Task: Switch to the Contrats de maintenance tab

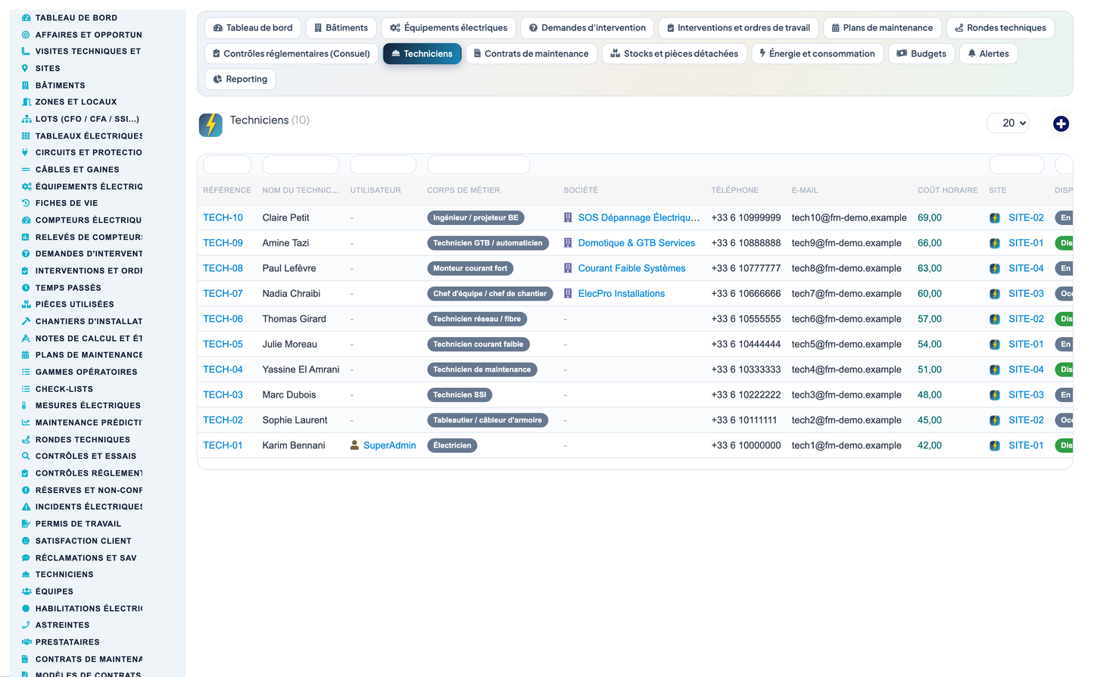Action: click(531, 54)
